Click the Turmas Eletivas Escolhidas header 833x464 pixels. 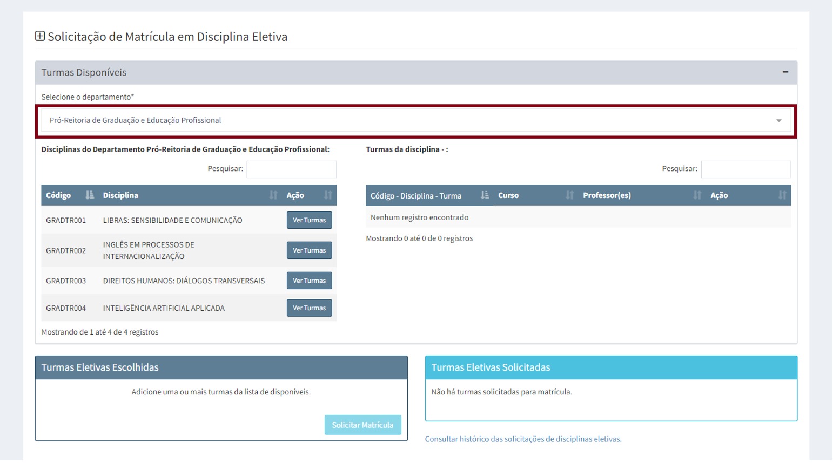[x=221, y=367]
